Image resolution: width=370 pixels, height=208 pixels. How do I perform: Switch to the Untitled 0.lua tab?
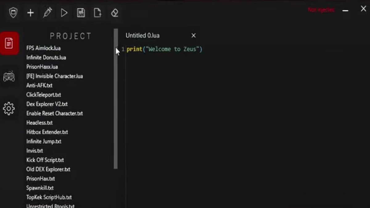[142, 35]
